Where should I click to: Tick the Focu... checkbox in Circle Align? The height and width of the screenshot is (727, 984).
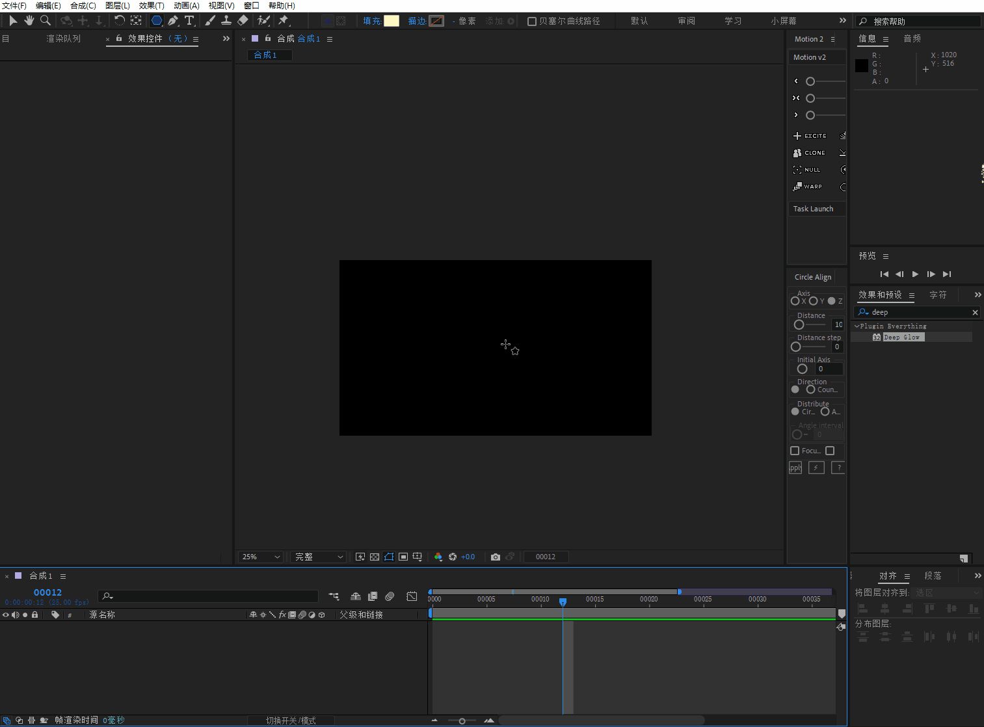pos(795,451)
